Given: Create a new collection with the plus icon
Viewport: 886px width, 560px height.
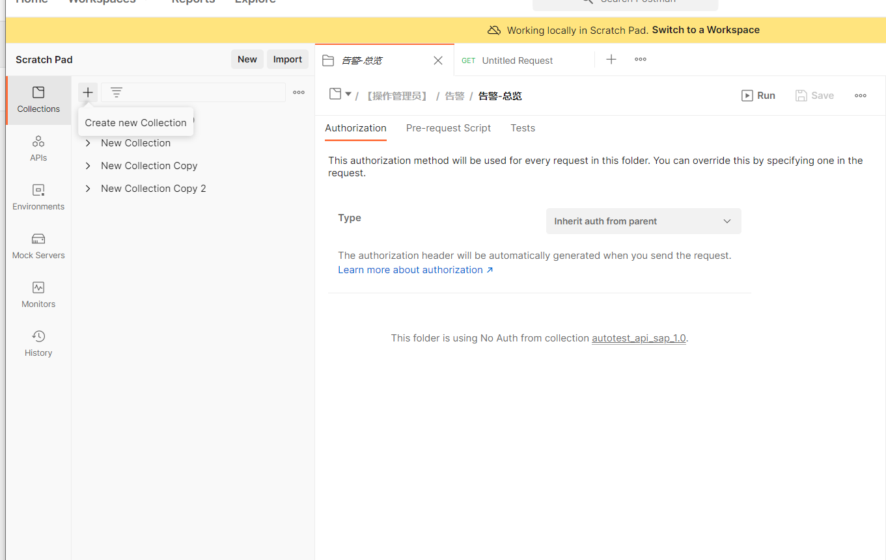Looking at the screenshot, I should [87, 92].
